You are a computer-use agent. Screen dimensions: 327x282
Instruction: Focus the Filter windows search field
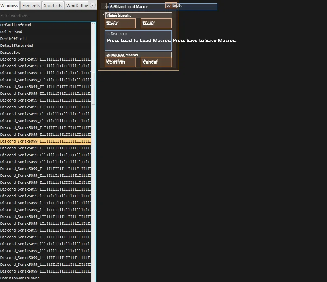click(48, 16)
